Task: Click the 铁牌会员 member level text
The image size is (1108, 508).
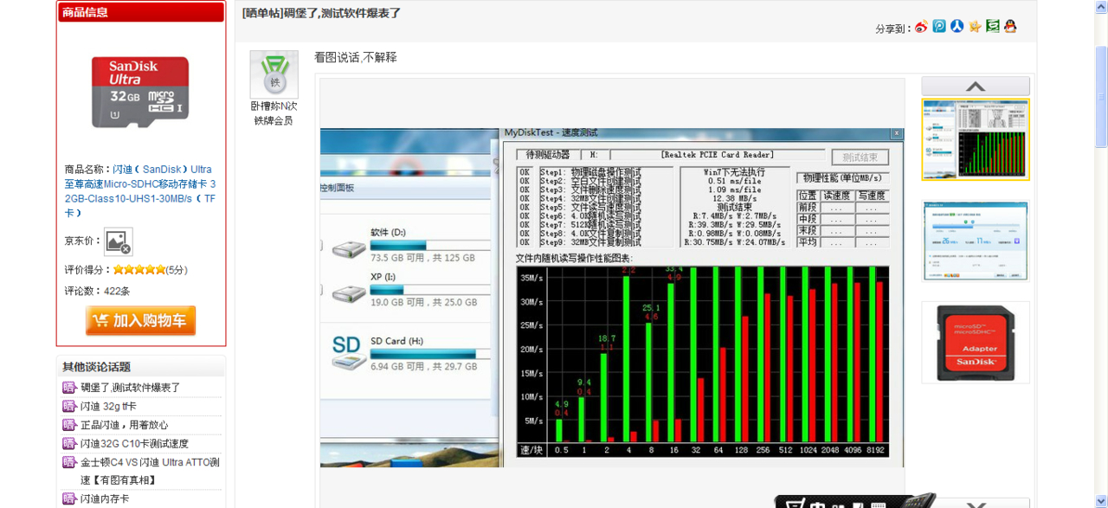Action: 274,121
